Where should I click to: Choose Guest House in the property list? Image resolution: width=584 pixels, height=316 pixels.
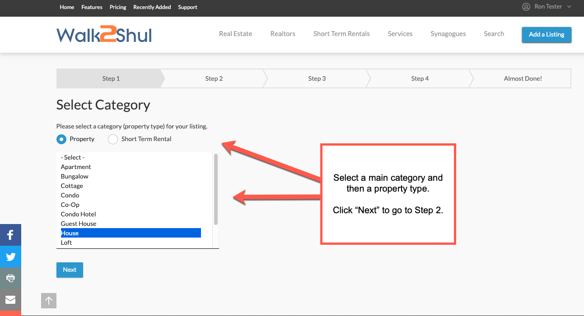131,224
